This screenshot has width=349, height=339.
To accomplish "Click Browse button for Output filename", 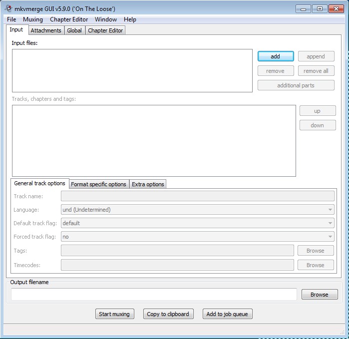I will tap(320, 294).
